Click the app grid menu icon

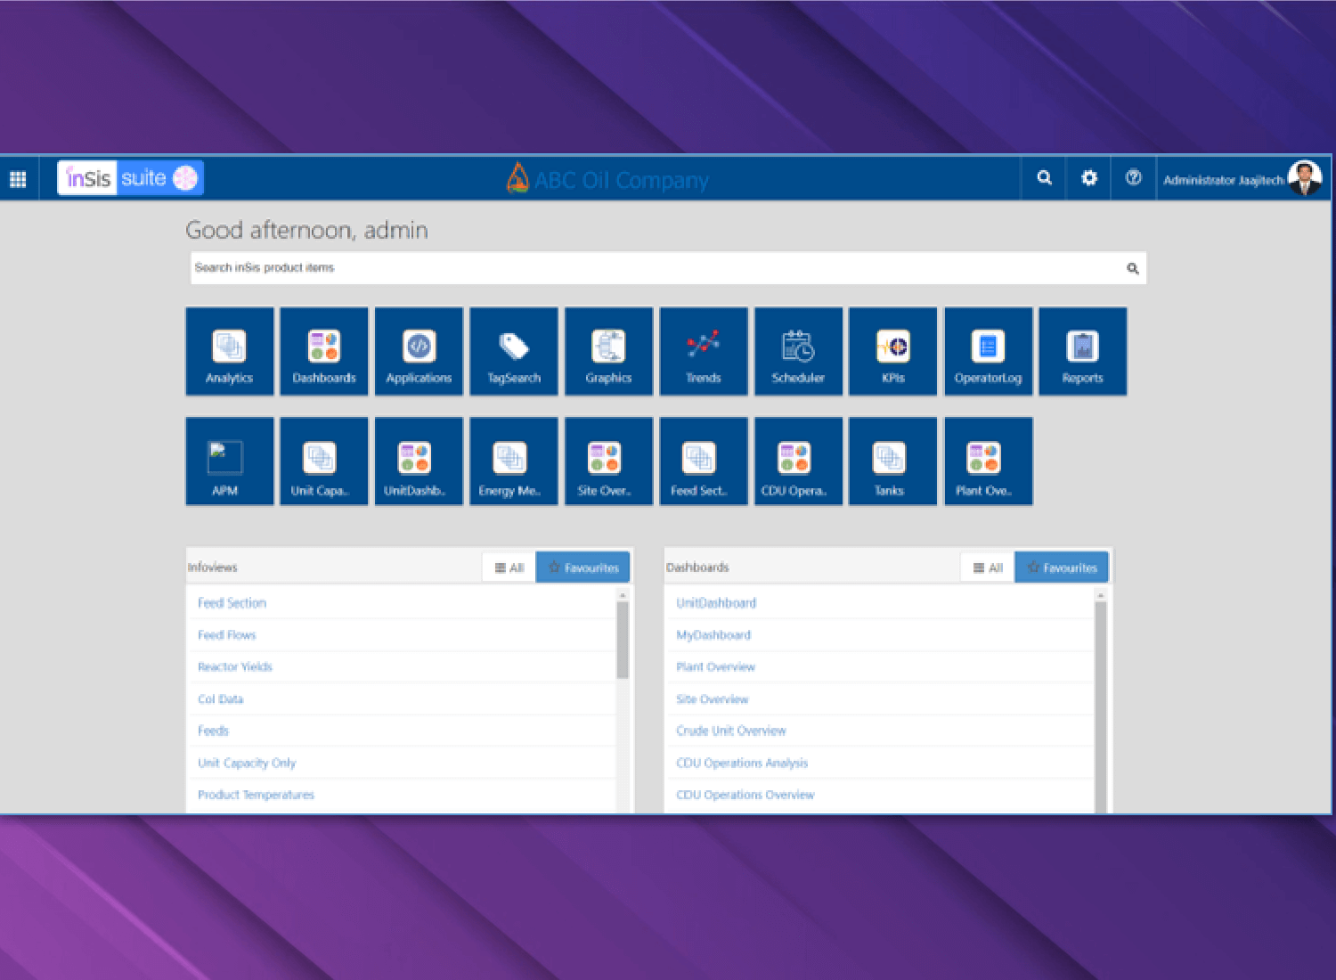click(18, 179)
